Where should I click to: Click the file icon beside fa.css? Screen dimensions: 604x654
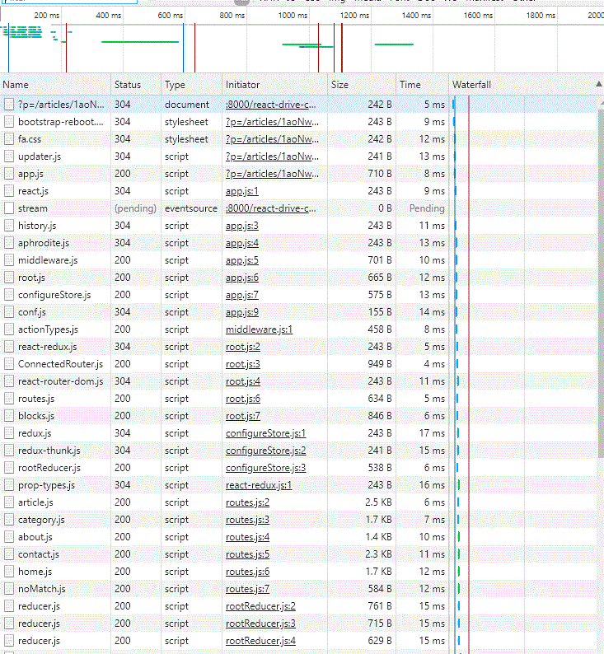pyautogui.click(x=9, y=139)
